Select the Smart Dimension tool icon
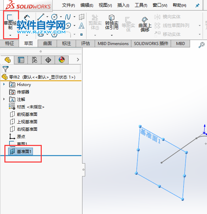The height and width of the screenshot is (214, 207). (27, 17)
